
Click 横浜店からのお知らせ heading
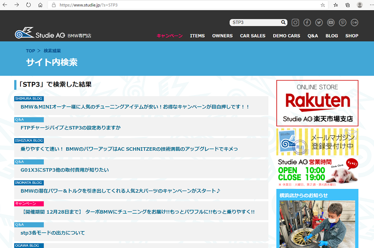(x=304, y=196)
